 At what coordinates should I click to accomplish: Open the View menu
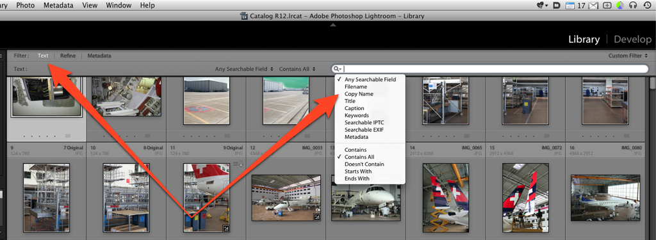click(x=90, y=5)
